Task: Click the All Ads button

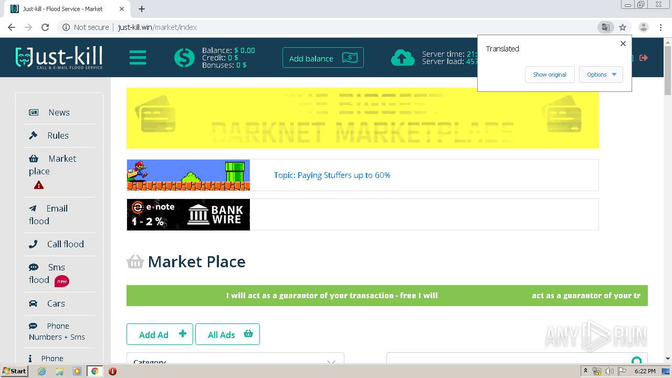Action: 227,334
